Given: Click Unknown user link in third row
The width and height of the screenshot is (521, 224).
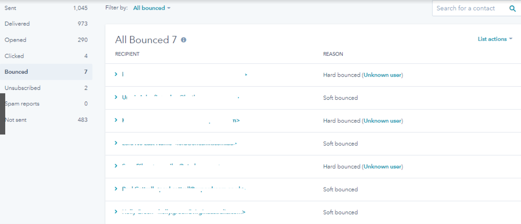Looking at the screenshot, I should pyautogui.click(x=382, y=121).
